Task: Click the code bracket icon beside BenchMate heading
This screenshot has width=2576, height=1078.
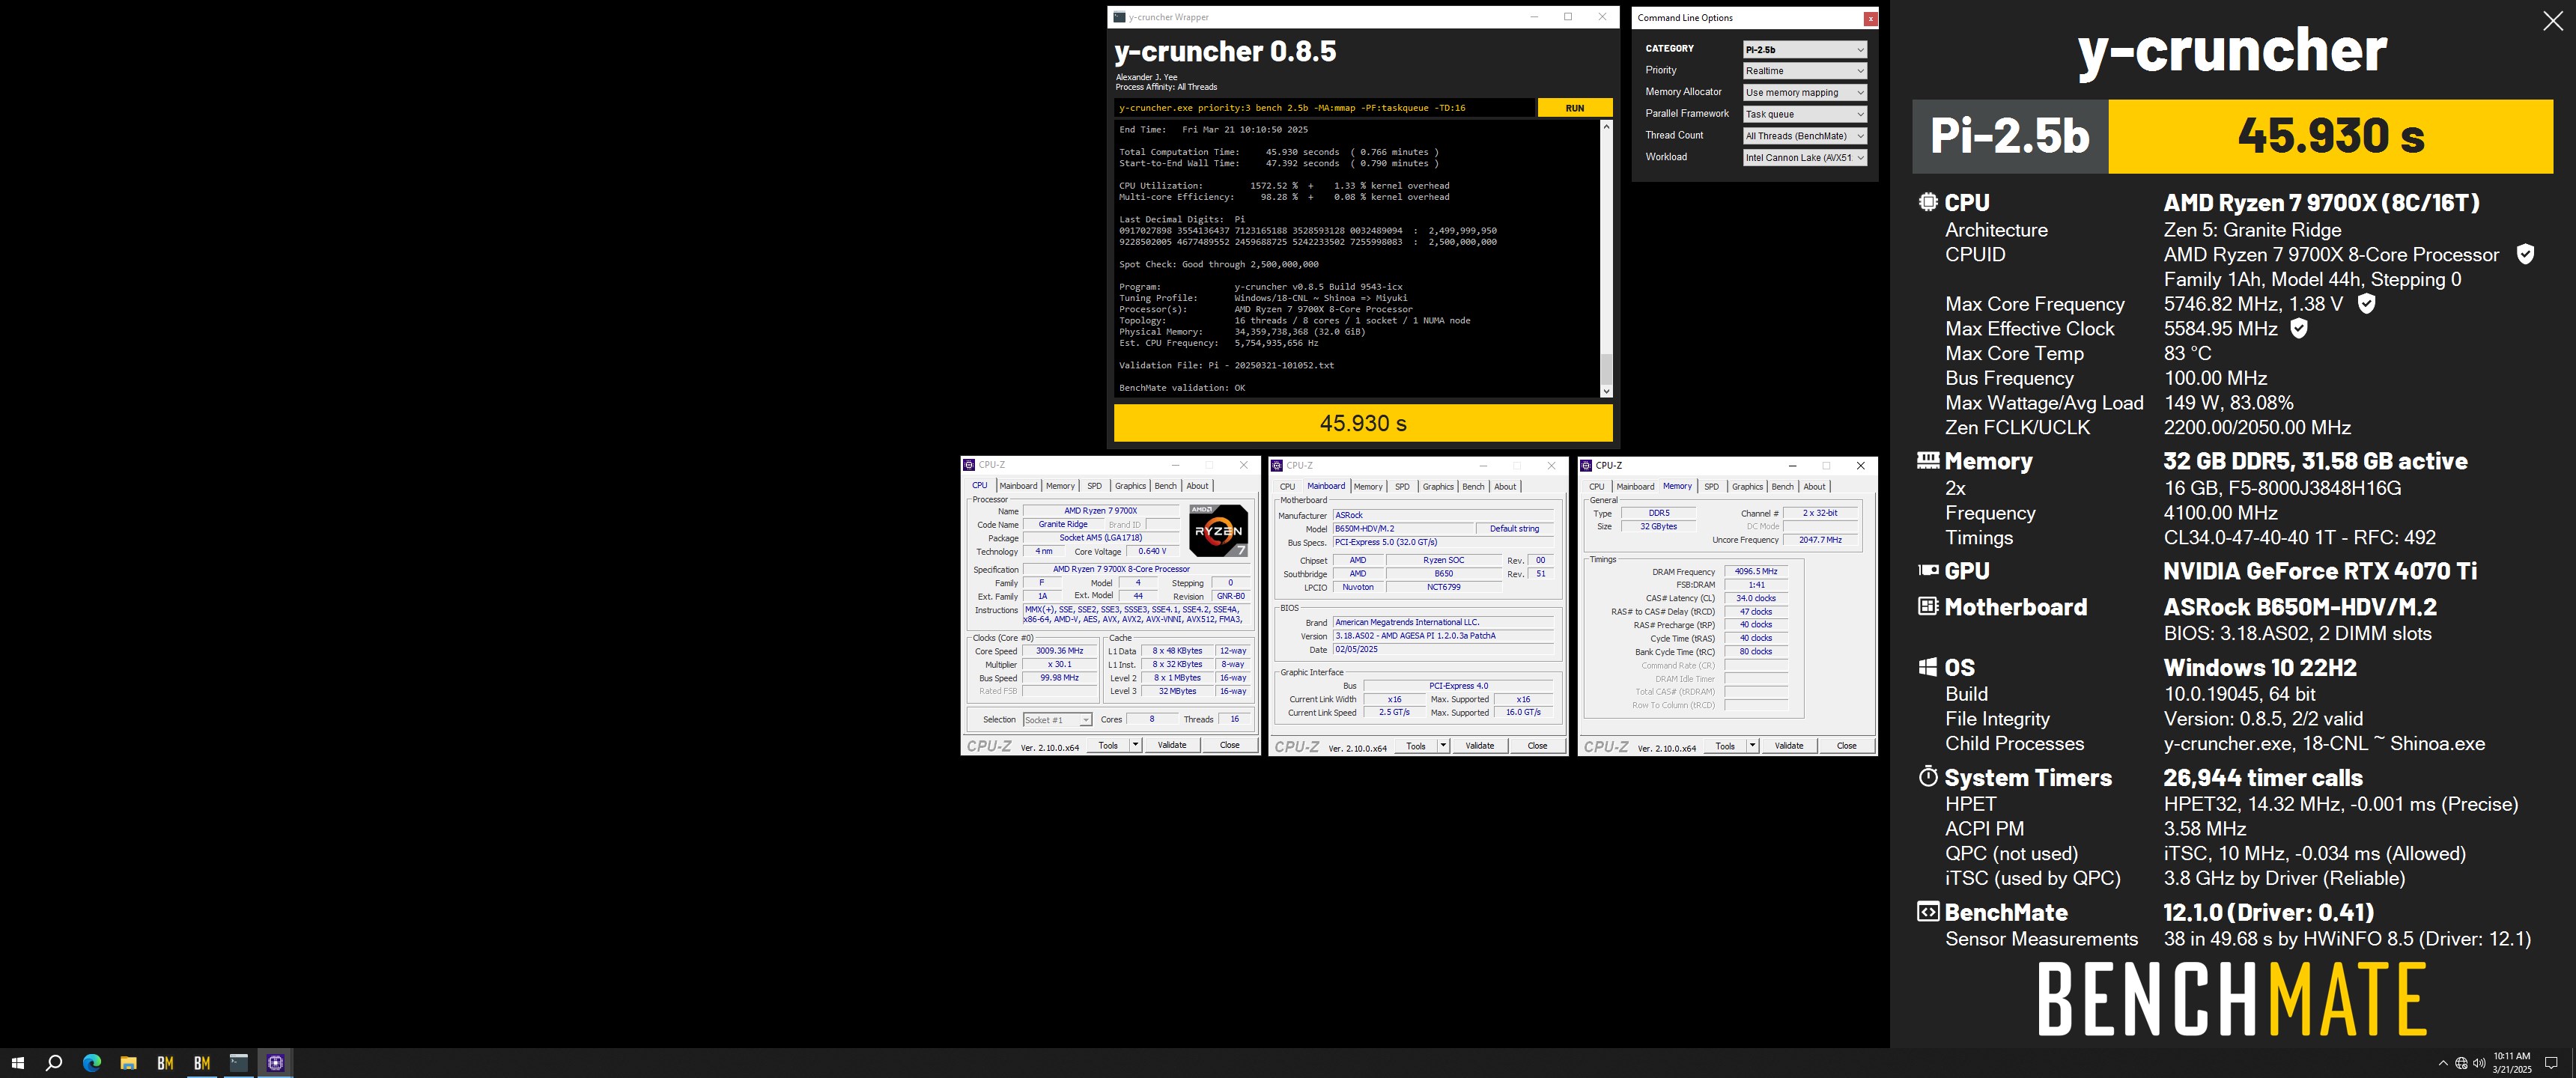Action: pyautogui.click(x=1928, y=911)
